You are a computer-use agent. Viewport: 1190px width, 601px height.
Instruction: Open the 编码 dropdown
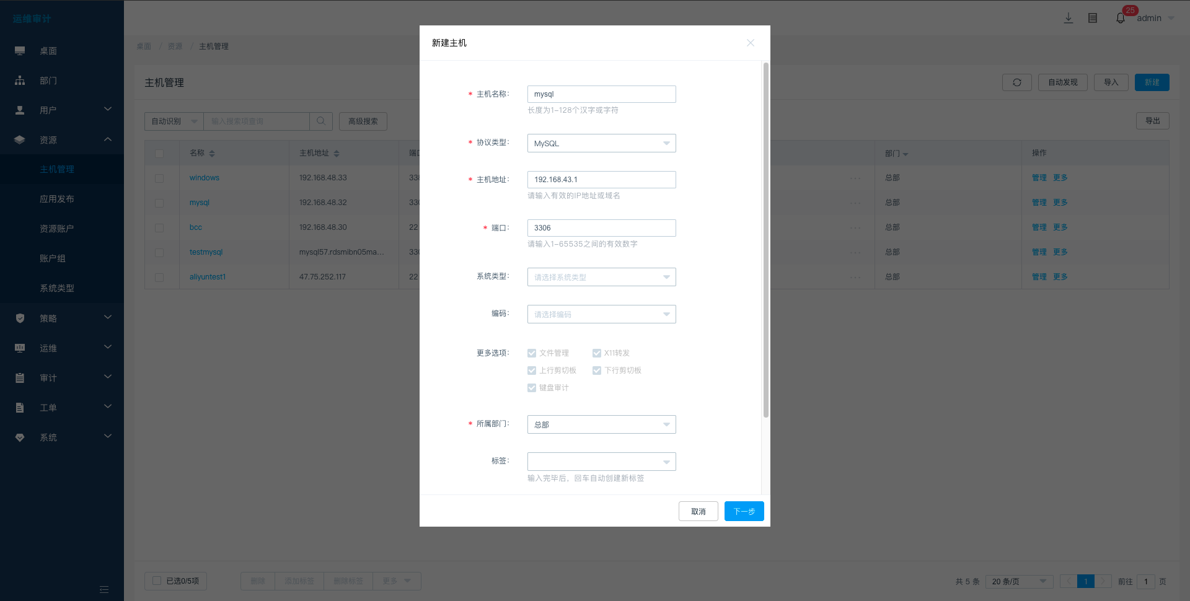point(601,314)
